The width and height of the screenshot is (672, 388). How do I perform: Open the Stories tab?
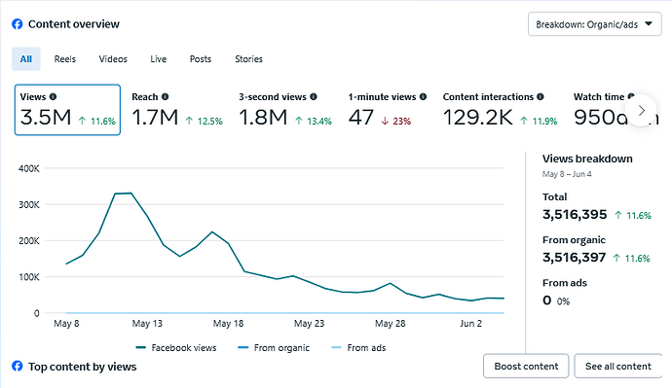point(248,59)
